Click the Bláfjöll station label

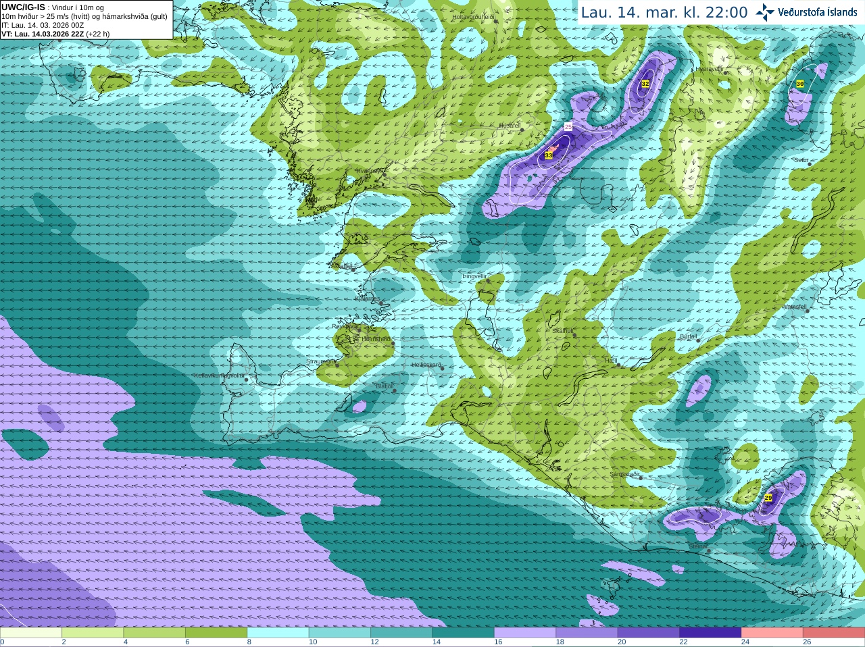coord(385,386)
